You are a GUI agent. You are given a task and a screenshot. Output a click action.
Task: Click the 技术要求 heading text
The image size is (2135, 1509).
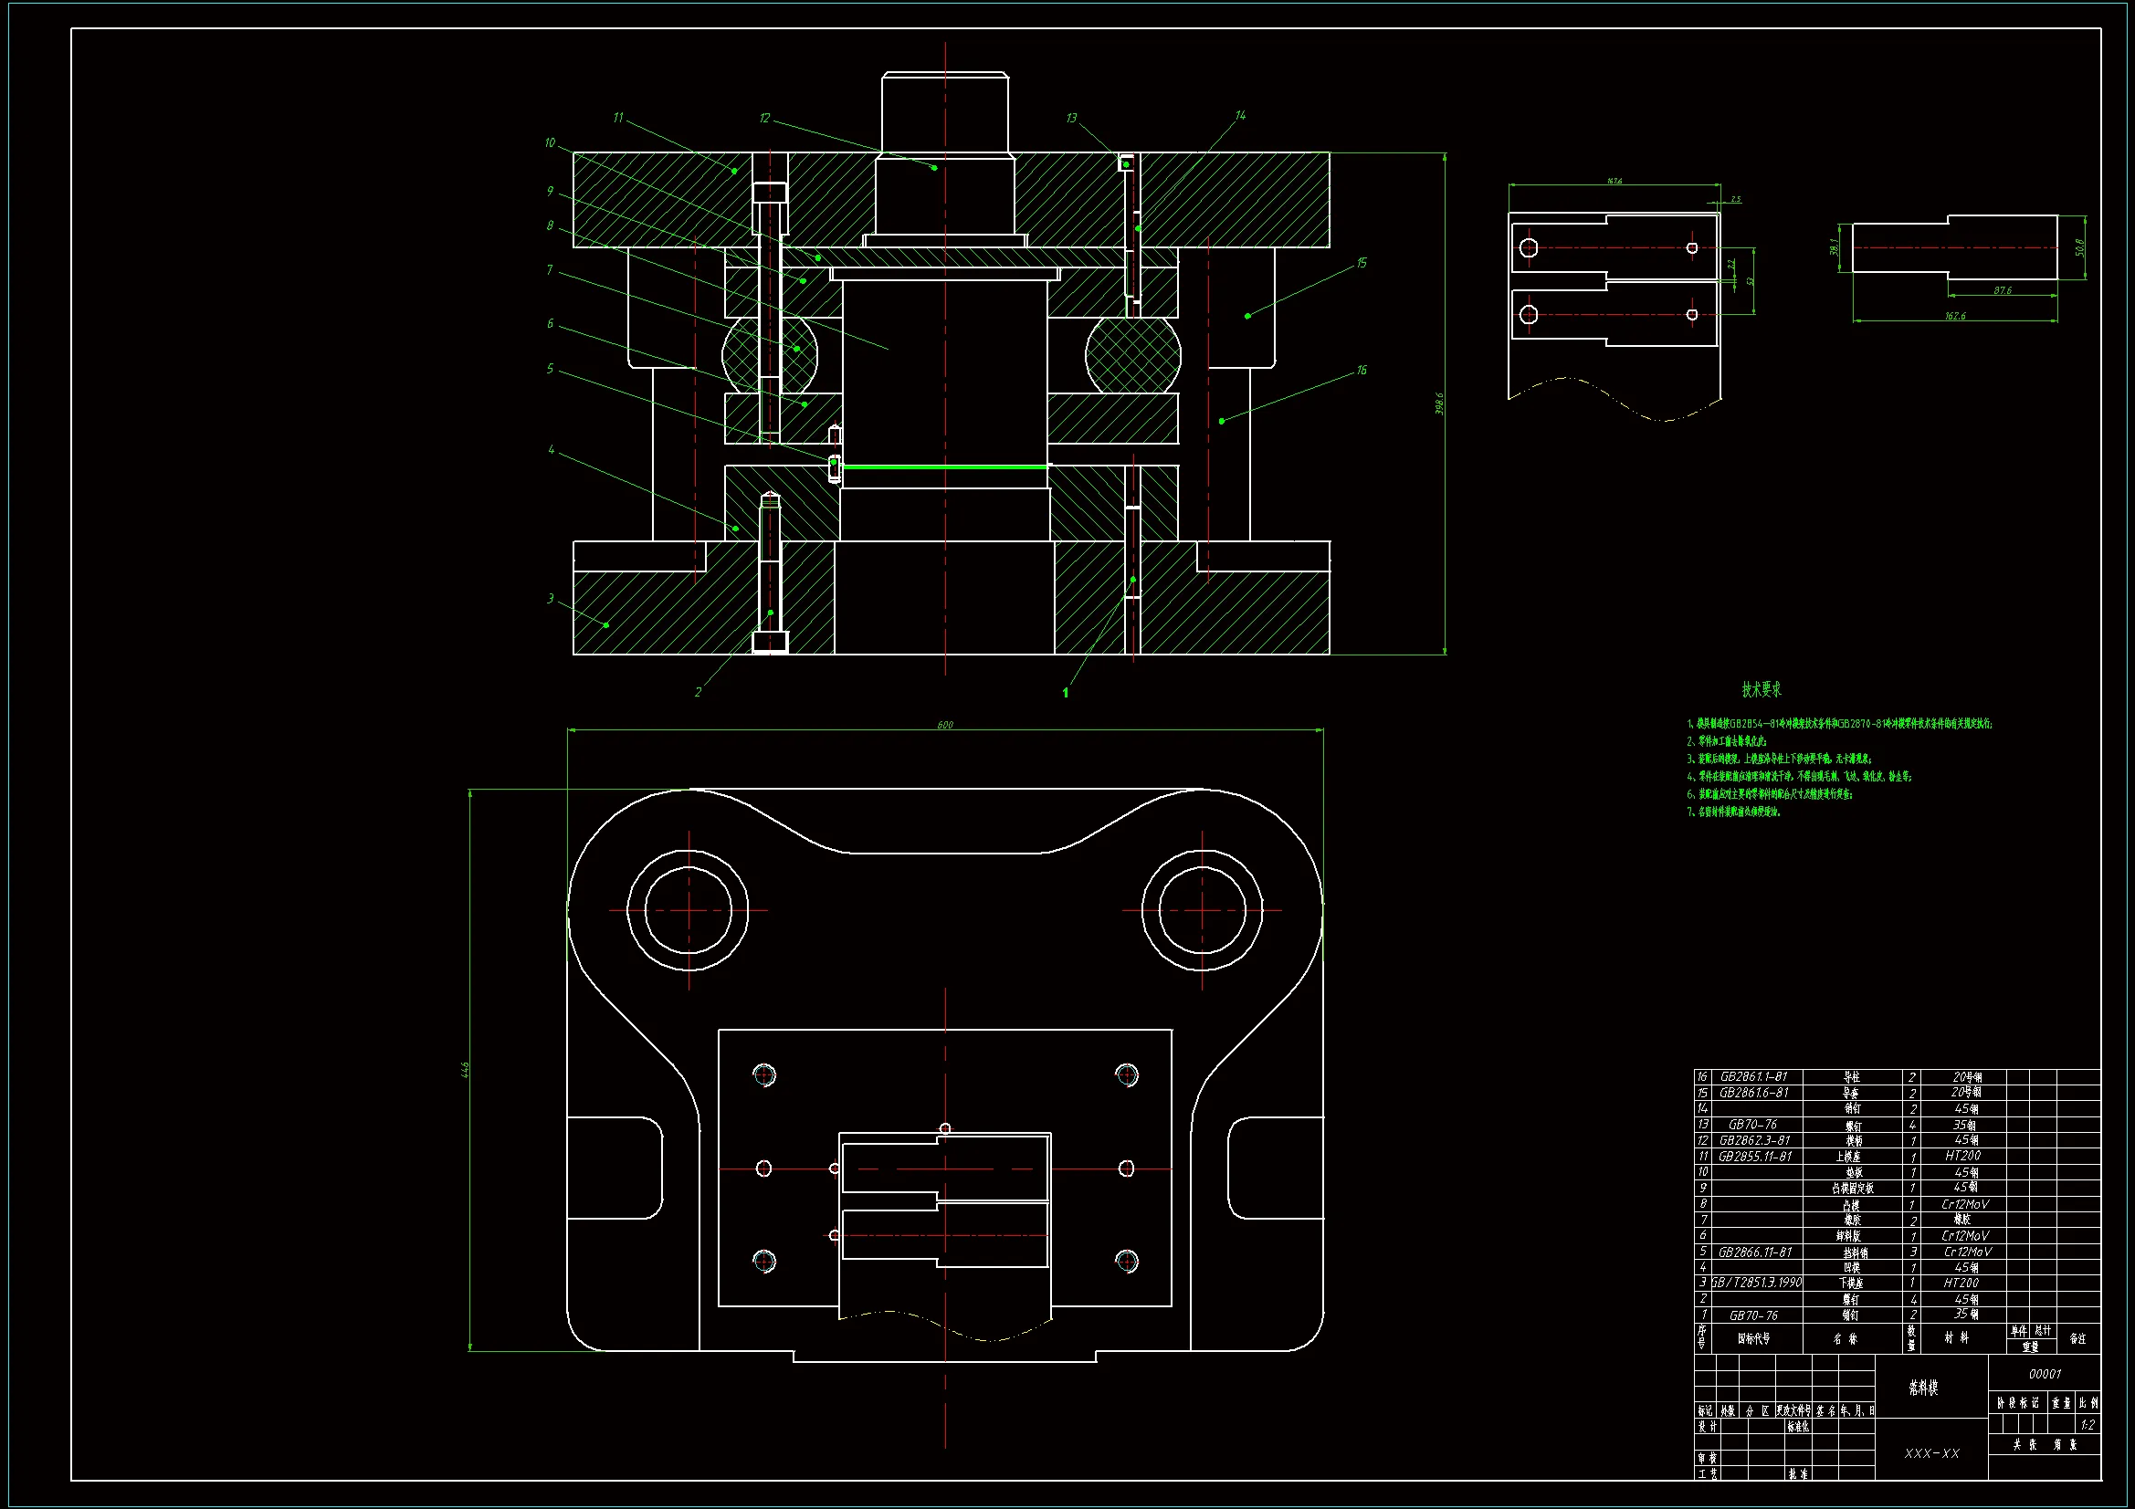(1762, 690)
